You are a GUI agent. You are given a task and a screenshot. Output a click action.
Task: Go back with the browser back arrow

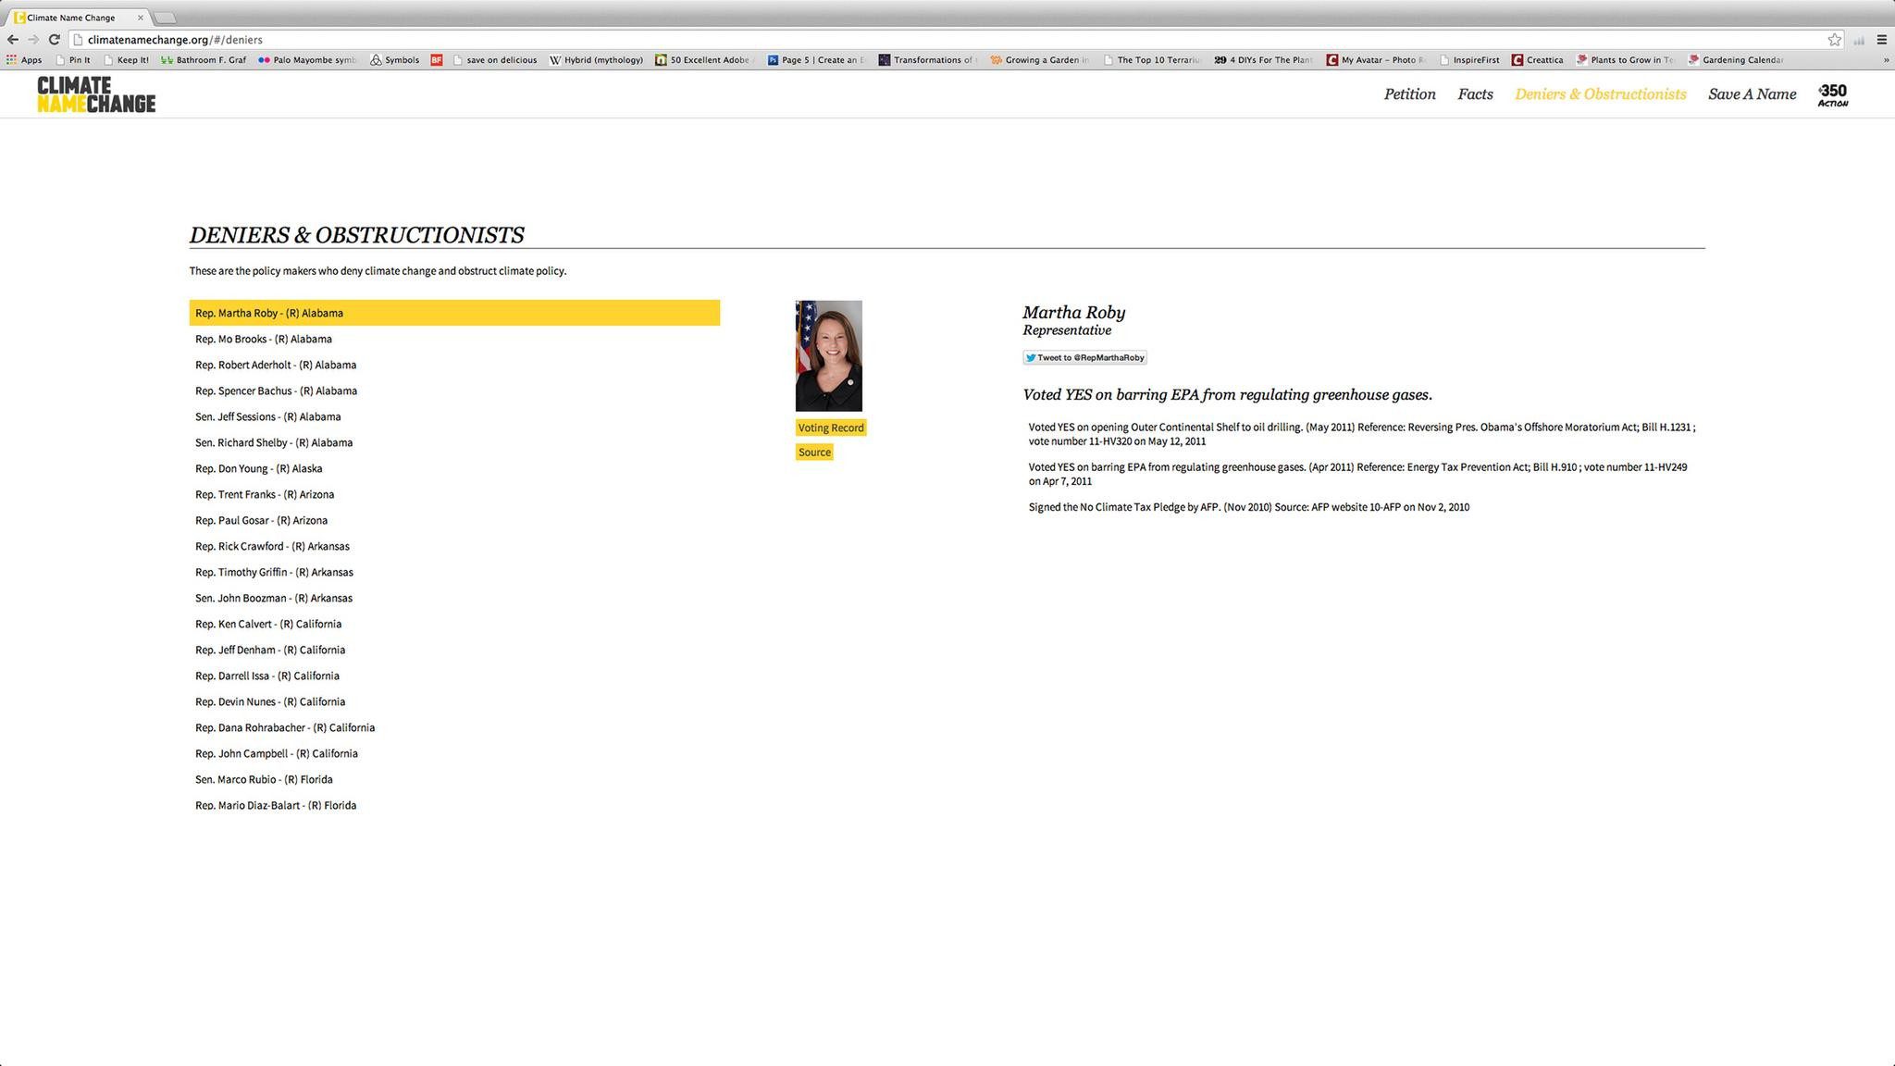12,40
